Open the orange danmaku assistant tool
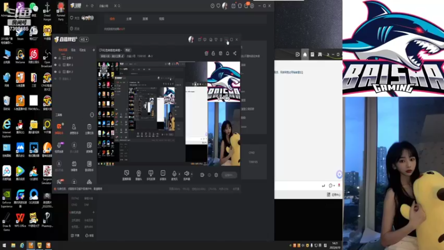Viewport: 444px width, 250px height. (59, 128)
